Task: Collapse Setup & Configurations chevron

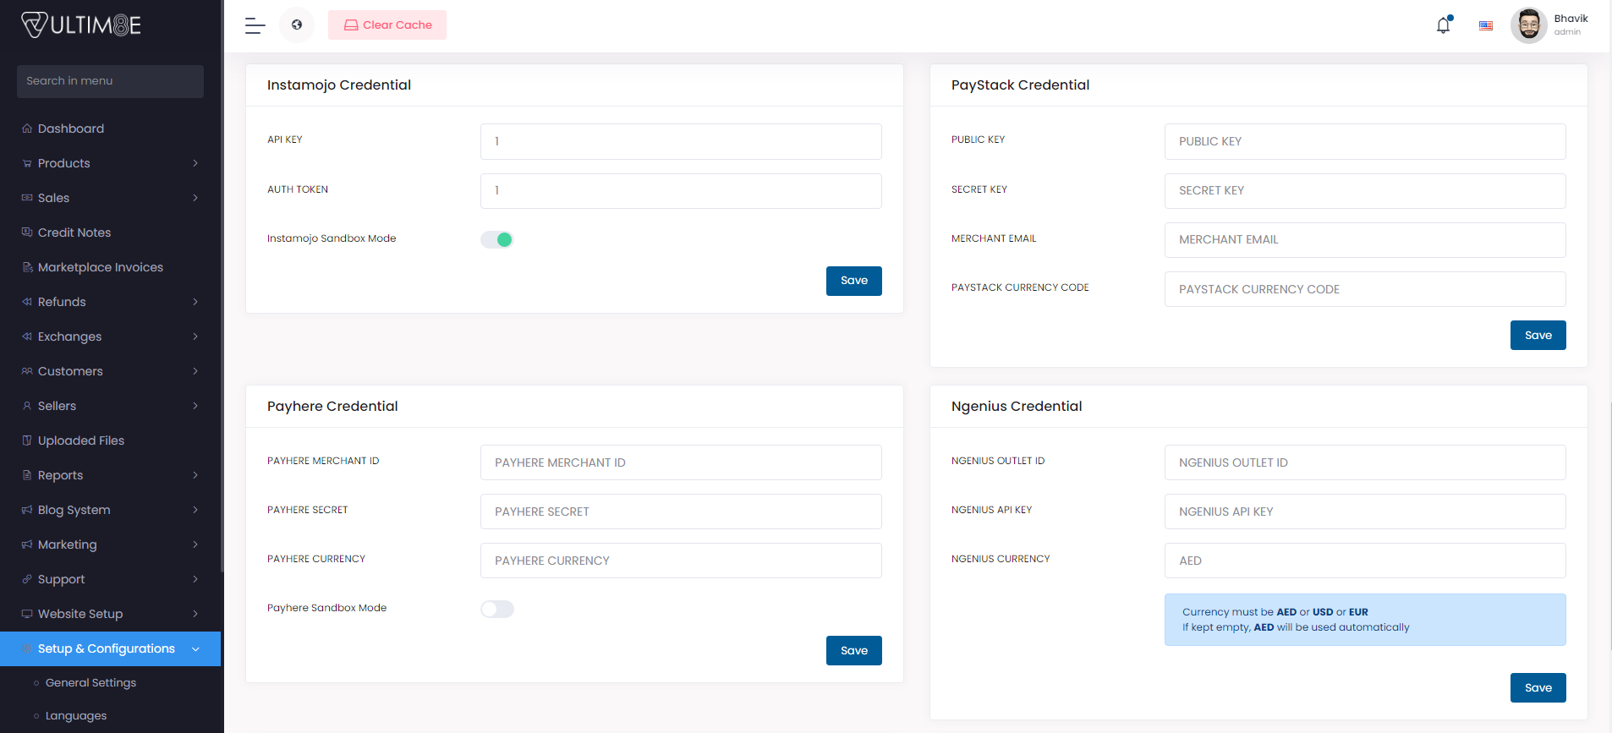Action: tap(195, 649)
